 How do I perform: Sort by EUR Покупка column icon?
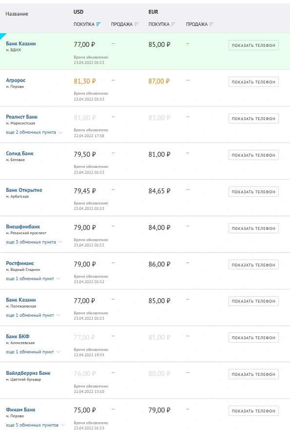tap(173, 24)
